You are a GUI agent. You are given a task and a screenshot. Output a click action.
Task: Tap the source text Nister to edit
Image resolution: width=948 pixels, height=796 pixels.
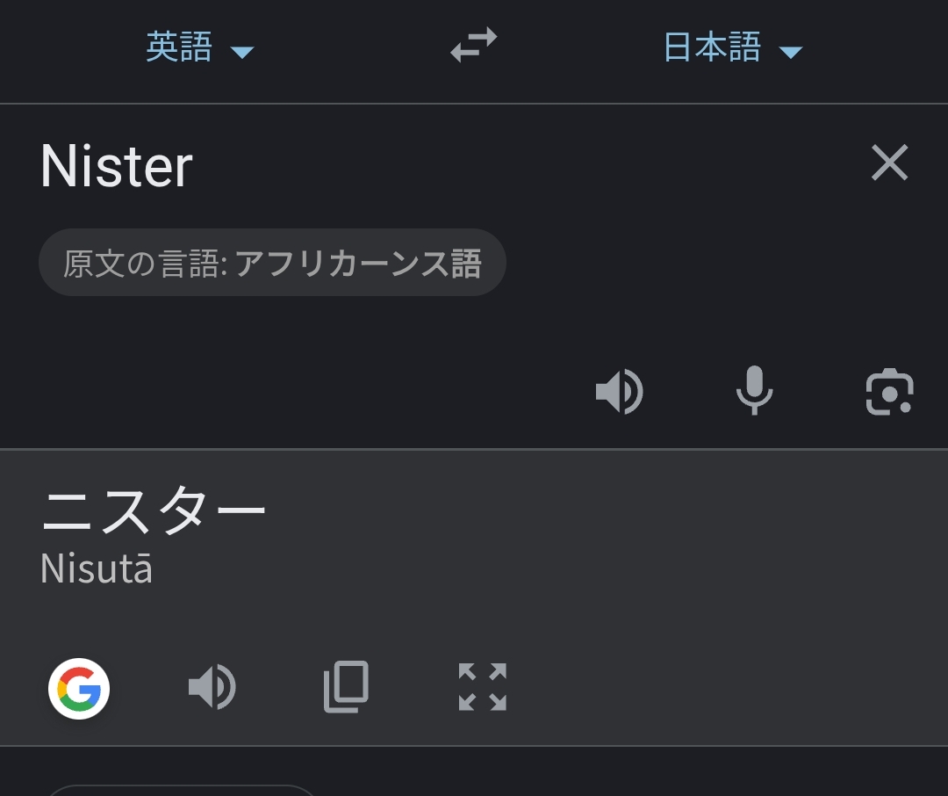117,166
